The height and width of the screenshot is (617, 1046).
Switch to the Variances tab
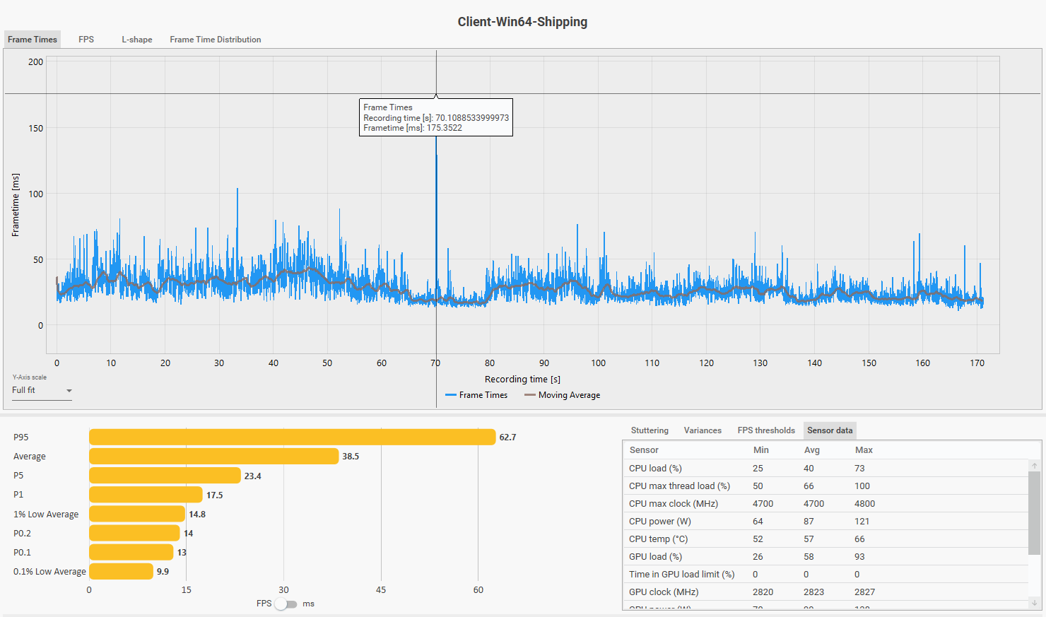[x=703, y=430]
